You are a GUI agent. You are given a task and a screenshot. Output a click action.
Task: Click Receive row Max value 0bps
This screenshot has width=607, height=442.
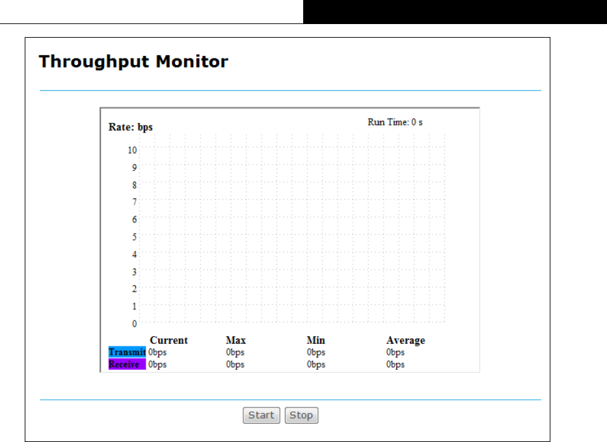click(235, 364)
